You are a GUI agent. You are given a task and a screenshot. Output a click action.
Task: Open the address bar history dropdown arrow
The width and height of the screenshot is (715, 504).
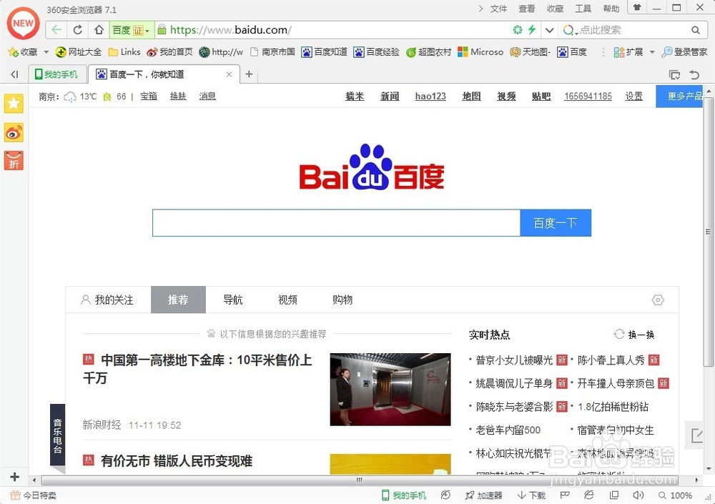pos(549,31)
